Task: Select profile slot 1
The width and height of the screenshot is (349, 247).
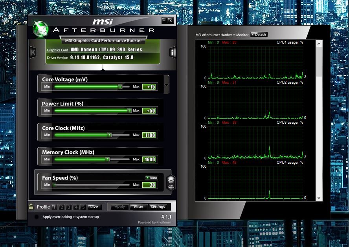Action: tap(54, 207)
